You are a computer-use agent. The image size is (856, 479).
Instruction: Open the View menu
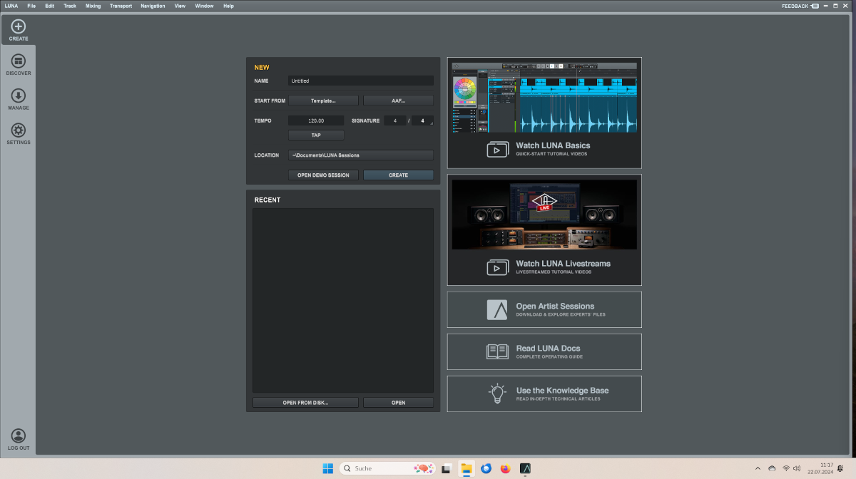(180, 6)
